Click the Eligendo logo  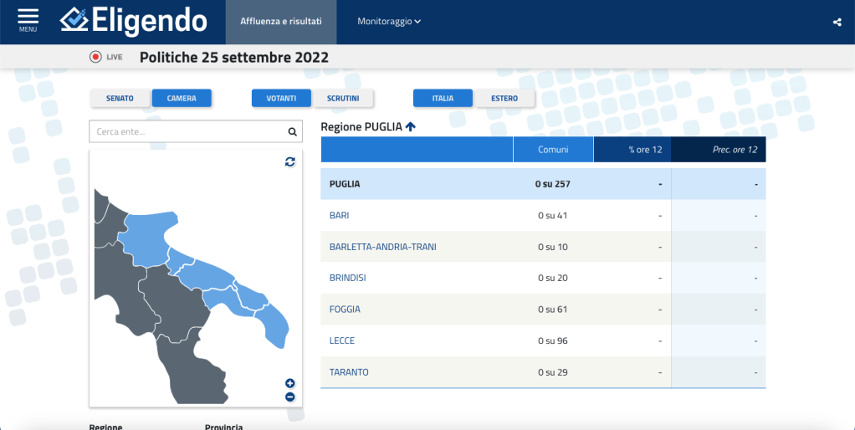pyautogui.click(x=134, y=20)
